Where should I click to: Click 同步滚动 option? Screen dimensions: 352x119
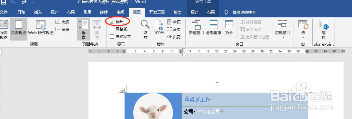pyautogui.click(x=251, y=29)
